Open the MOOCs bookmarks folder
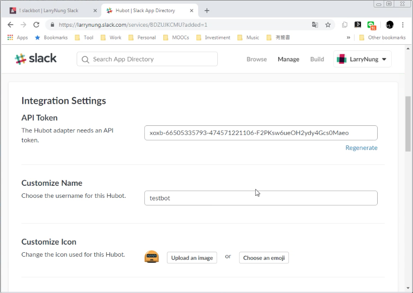This screenshot has height=293, width=413. pos(176,37)
